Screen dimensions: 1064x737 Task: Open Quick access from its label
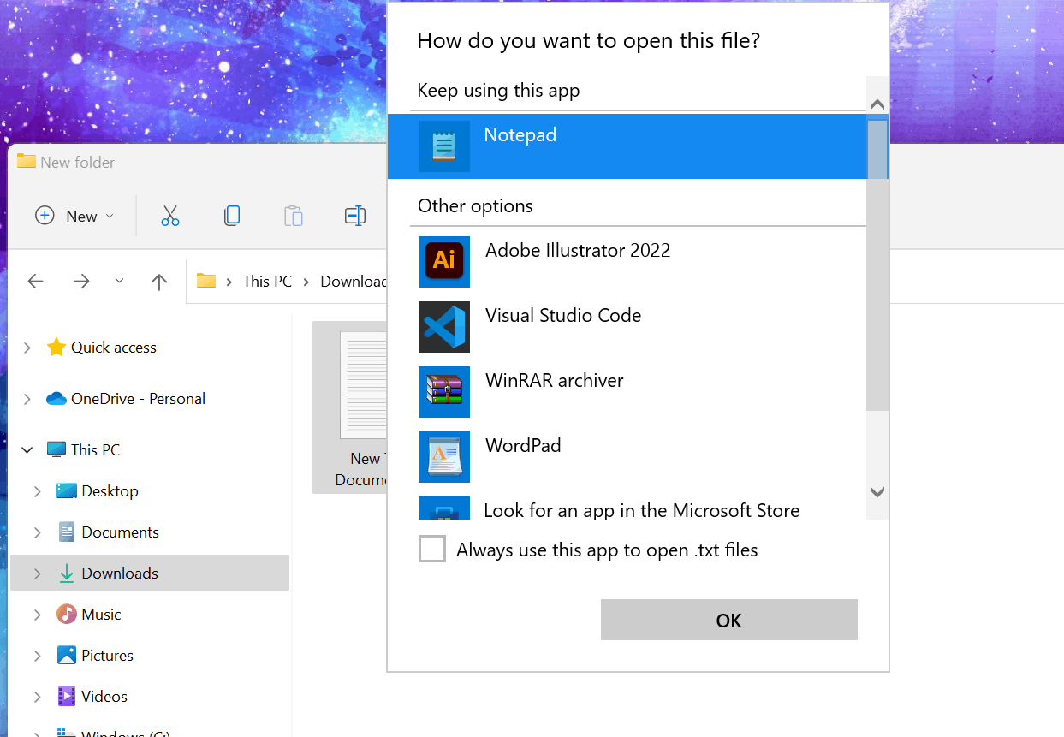[114, 347]
